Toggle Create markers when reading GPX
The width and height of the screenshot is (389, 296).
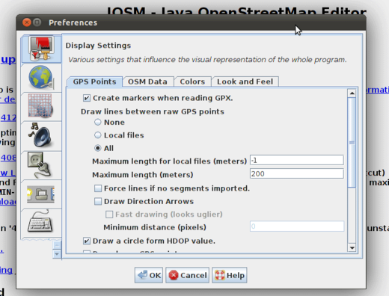click(87, 98)
